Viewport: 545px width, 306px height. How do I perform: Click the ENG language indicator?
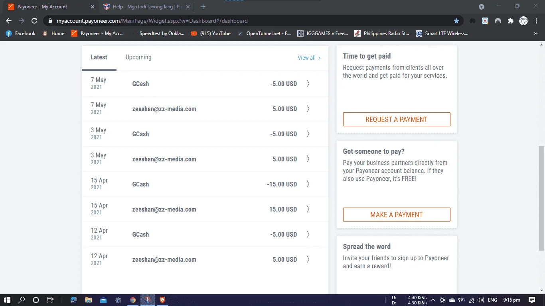click(x=492, y=300)
